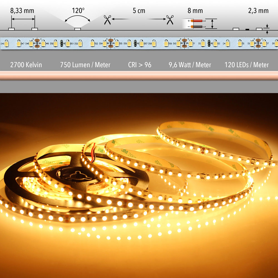Screen dimensions: 278x278
Task: Click the LED side-profile symbol under 120°
Action: click(78, 28)
